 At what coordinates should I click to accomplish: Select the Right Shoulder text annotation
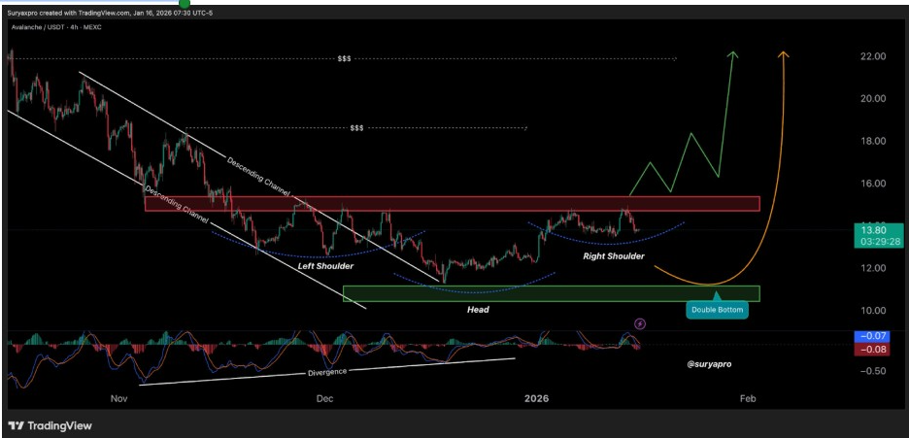pos(614,255)
